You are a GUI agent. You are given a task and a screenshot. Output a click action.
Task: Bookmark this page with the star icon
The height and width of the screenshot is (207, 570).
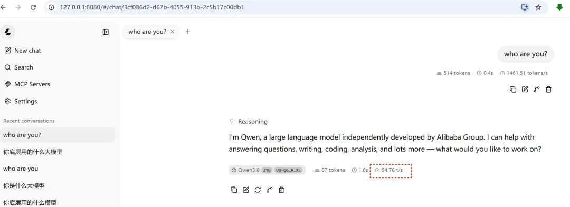(x=538, y=7)
